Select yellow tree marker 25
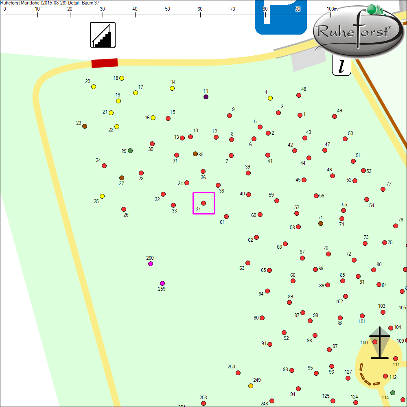The width and height of the screenshot is (407, 407). pos(102,196)
